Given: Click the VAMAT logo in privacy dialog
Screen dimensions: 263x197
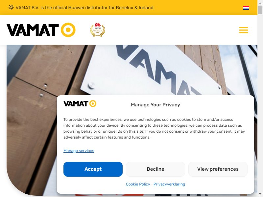Looking at the screenshot, I should (80, 103).
